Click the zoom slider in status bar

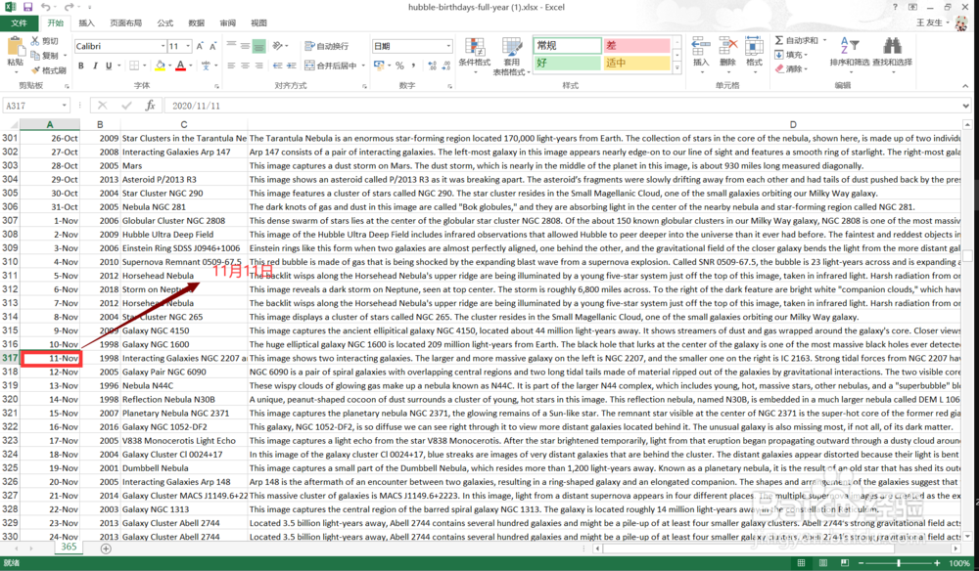point(899,563)
